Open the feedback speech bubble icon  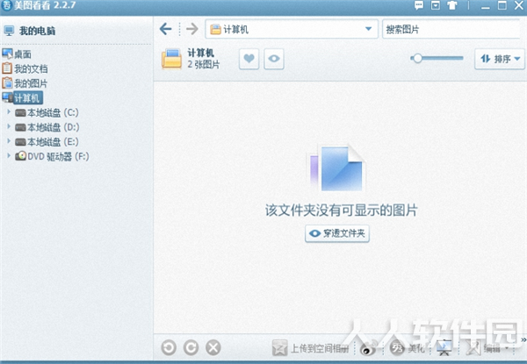point(419,5)
